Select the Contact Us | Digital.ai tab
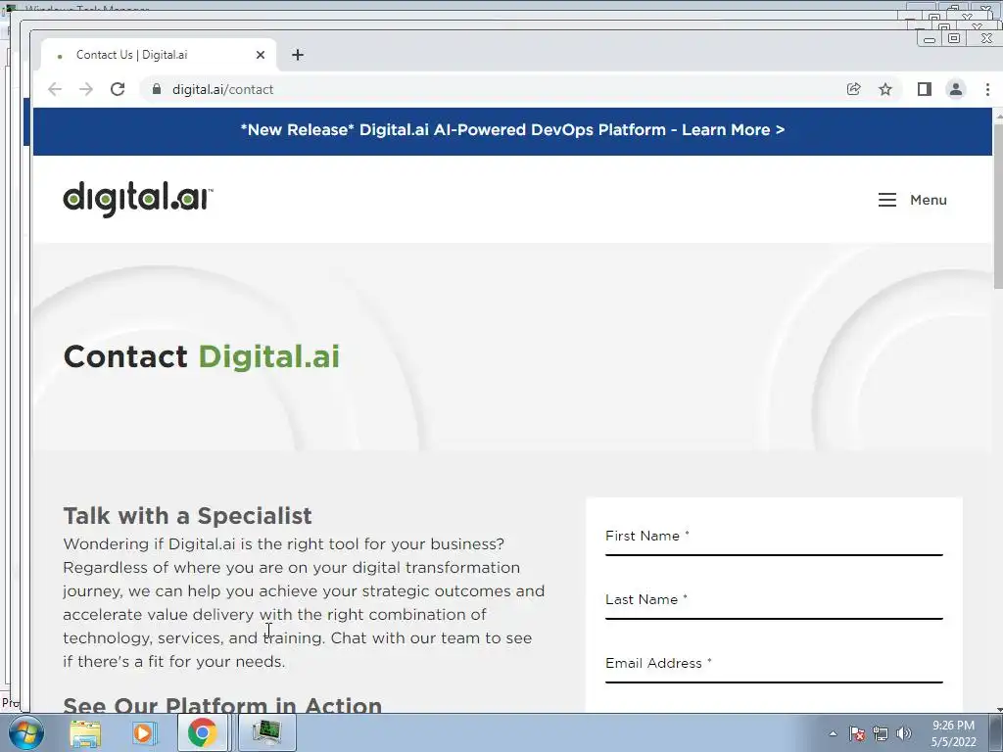The width and height of the screenshot is (1003, 752). point(159,55)
